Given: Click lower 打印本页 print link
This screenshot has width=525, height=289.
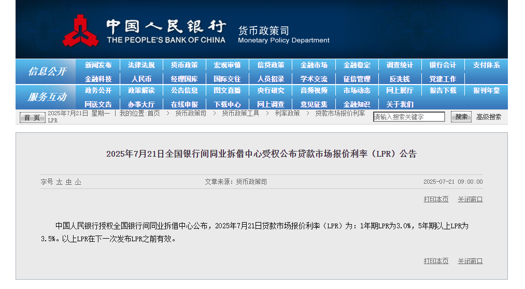Looking at the screenshot, I should pyautogui.click(x=436, y=261).
